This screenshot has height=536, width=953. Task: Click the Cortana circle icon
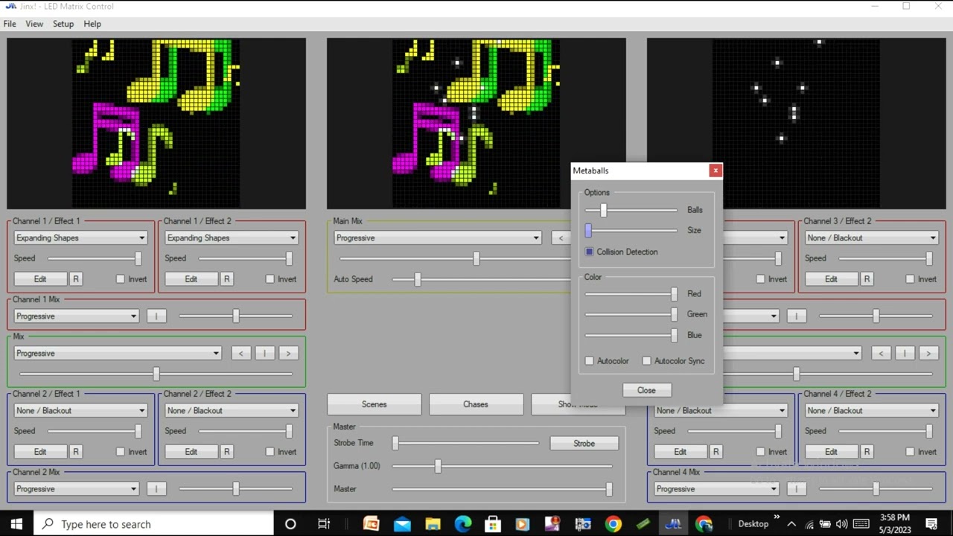coord(290,524)
